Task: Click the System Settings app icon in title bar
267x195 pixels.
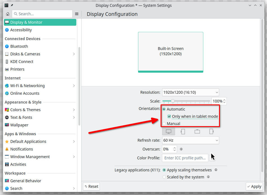Action: (6, 5)
